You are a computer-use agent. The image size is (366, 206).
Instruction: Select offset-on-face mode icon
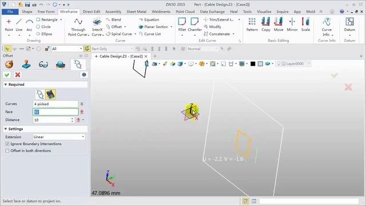coord(51,94)
